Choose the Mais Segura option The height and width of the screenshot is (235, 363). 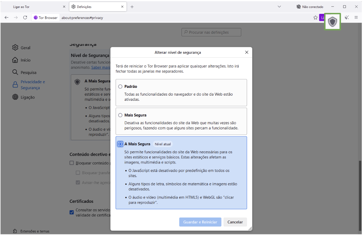click(x=120, y=115)
